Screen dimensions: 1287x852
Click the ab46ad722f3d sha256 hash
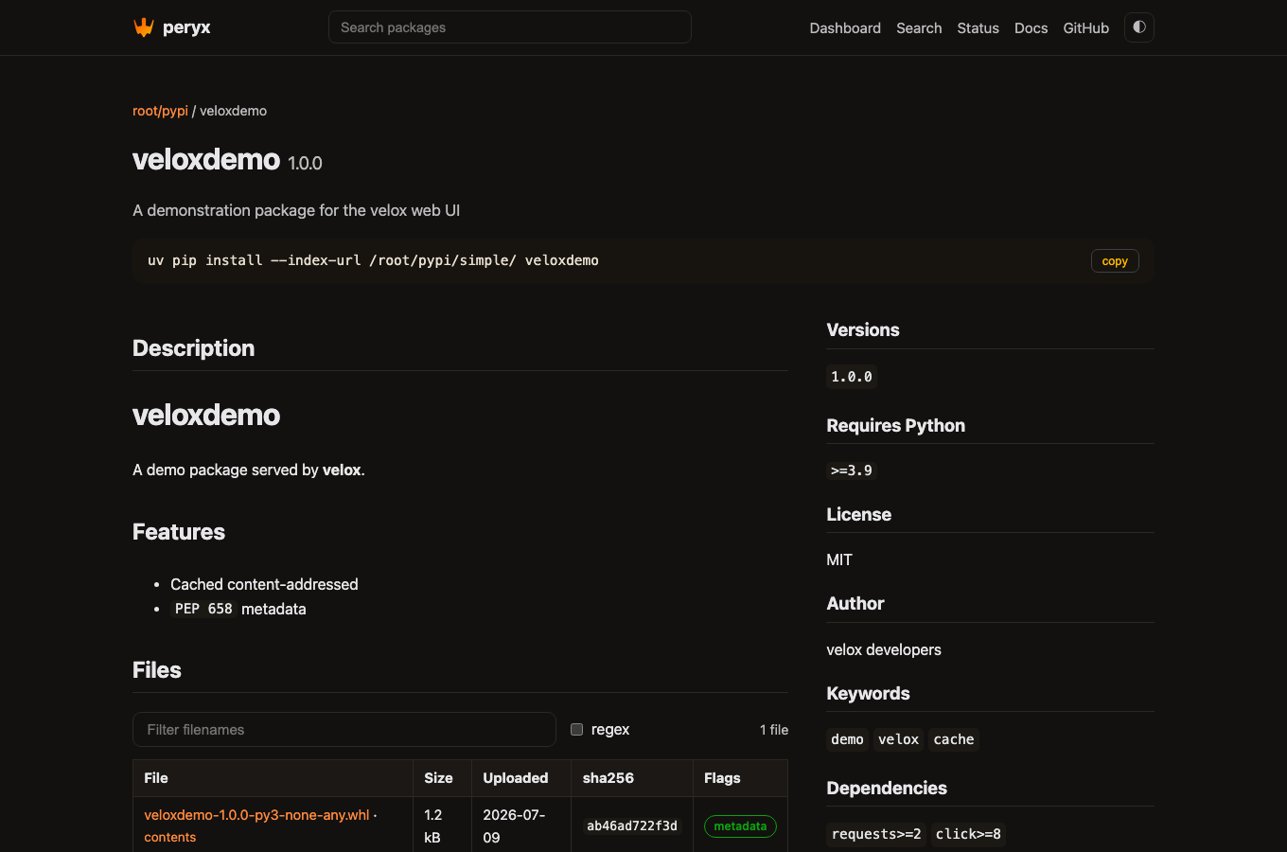tap(632, 826)
